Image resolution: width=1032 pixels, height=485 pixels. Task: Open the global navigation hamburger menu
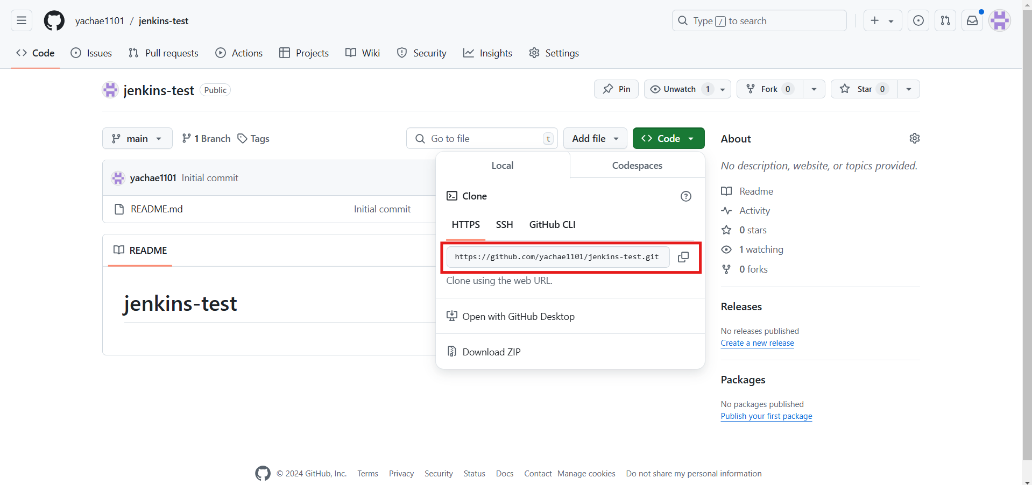(22, 20)
